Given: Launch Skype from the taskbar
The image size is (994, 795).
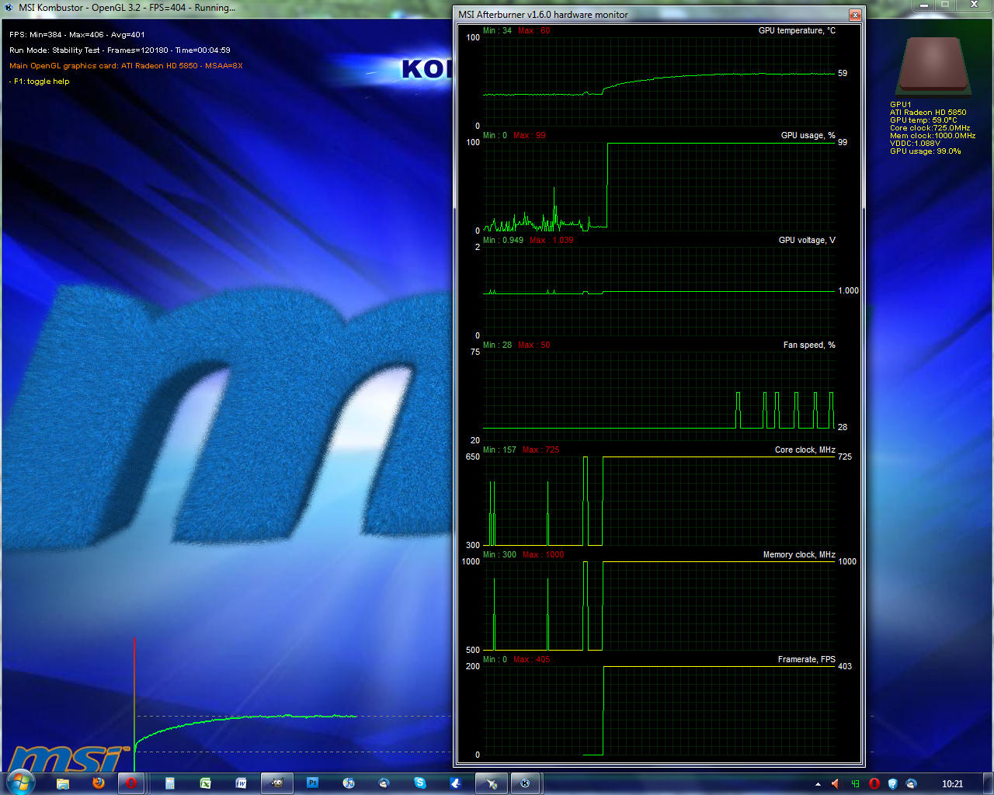Looking at the screenshot, I should (420, 783).
